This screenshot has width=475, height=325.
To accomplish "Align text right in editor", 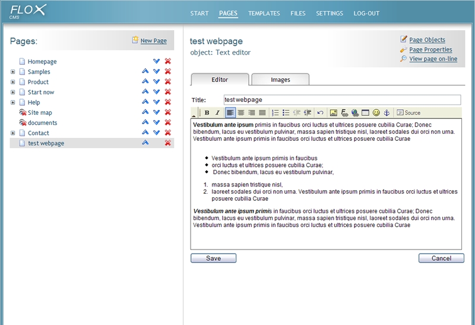I will (251, 113).
